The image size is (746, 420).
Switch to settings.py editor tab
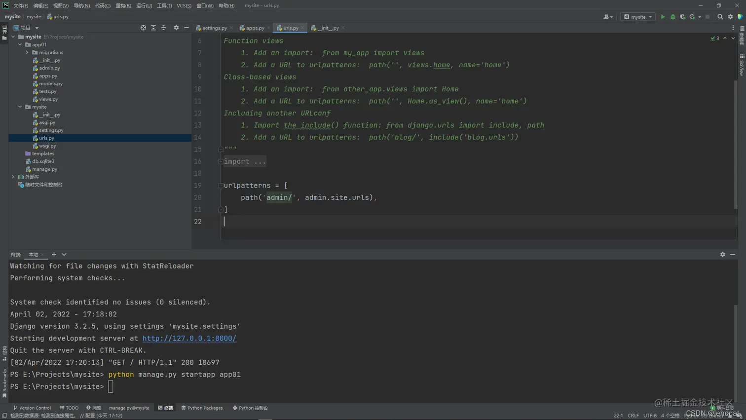click(x=212, y=28)
